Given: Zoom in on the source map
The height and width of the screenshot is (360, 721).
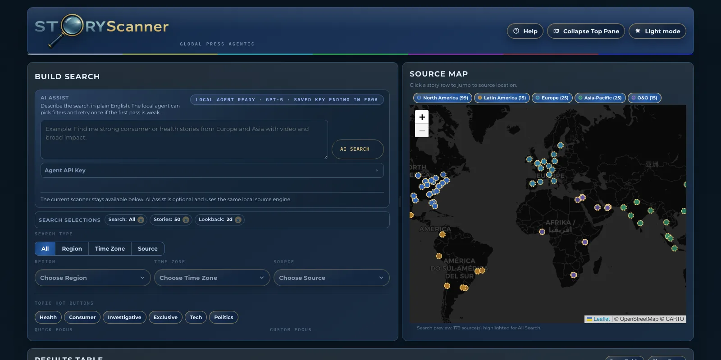Looking at the screenshot, I should [x=422, y=117].
